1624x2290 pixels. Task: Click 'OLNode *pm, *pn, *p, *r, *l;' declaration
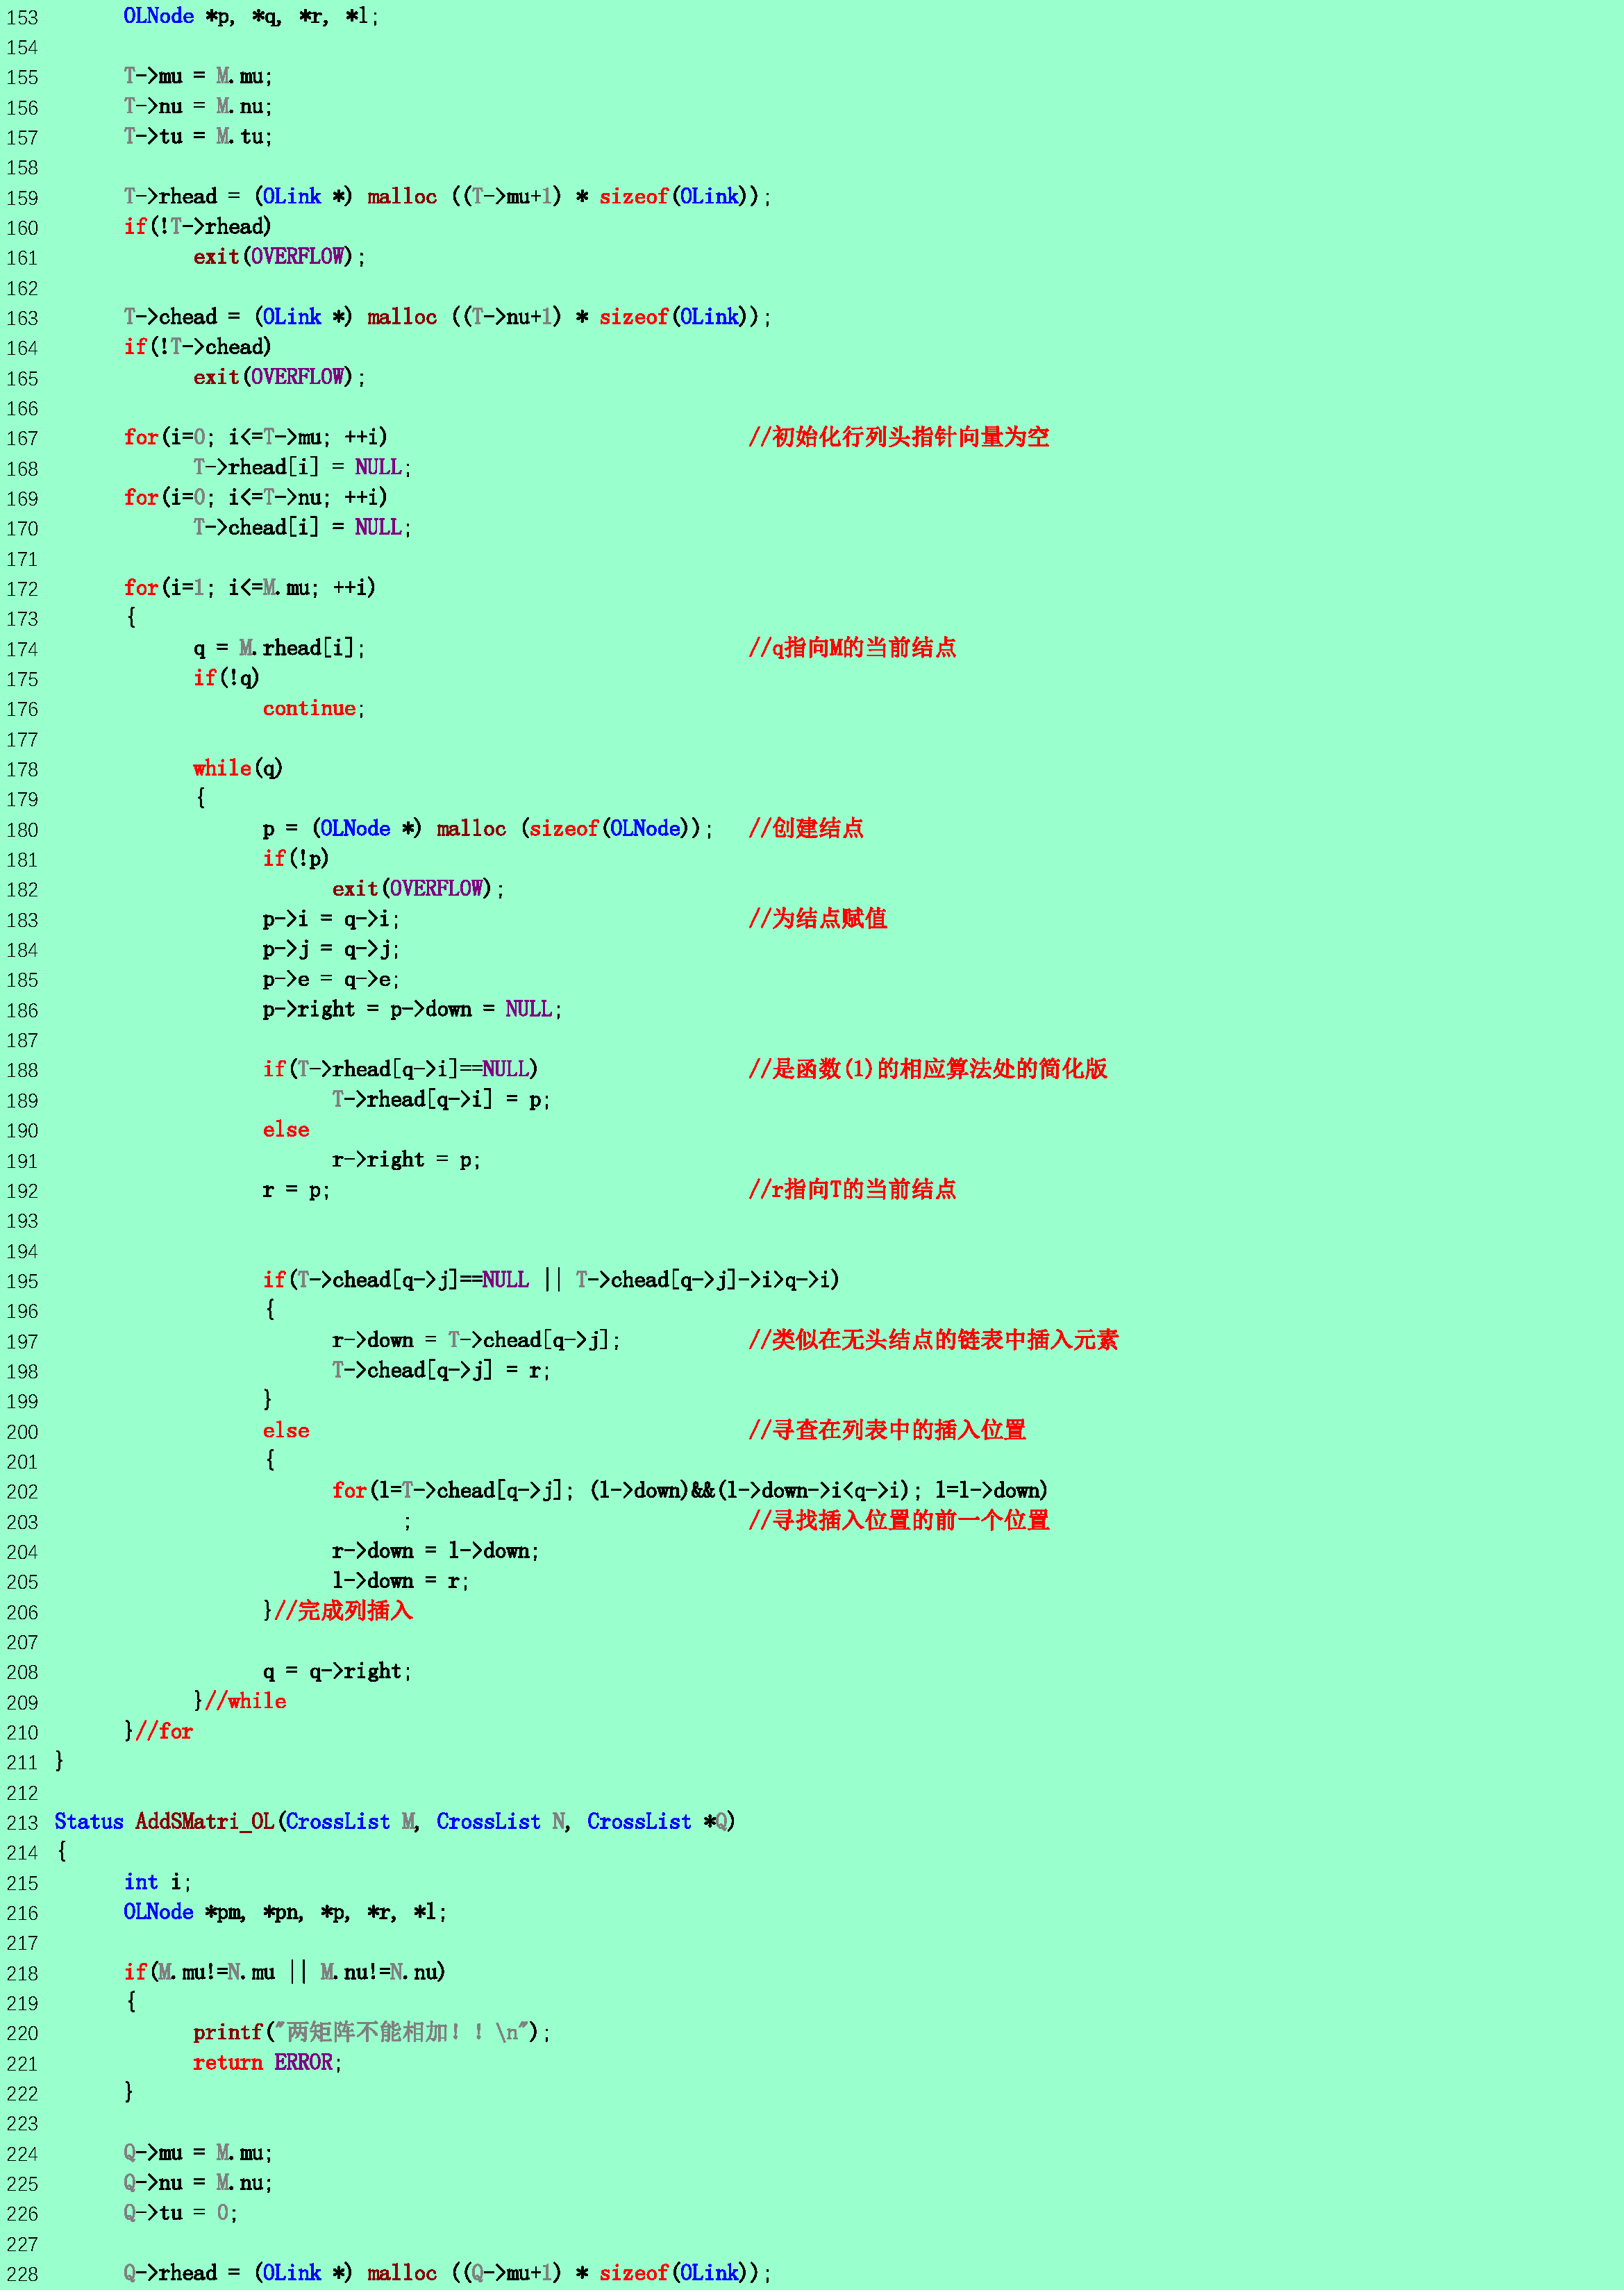285,1912
